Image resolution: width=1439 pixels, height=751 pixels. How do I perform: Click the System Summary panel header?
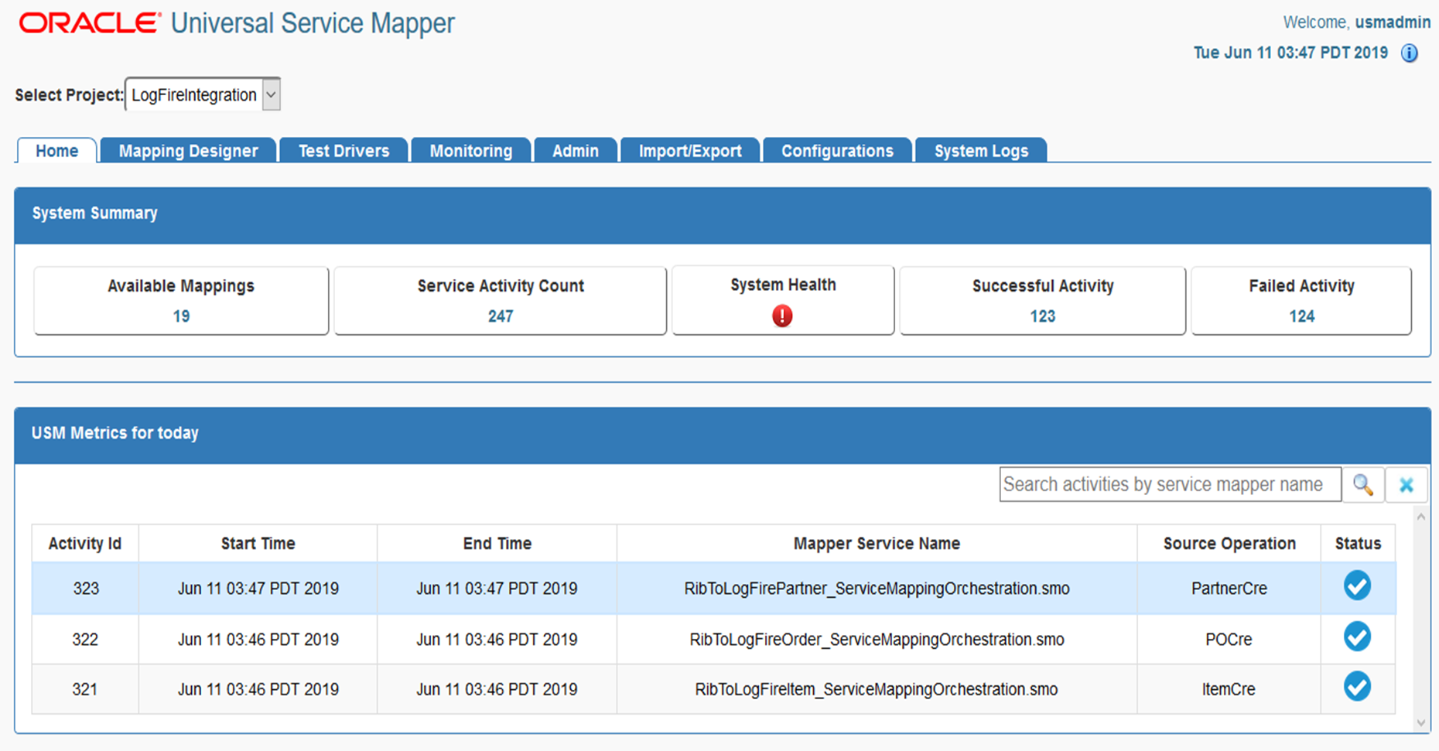(x=723, y=216)
